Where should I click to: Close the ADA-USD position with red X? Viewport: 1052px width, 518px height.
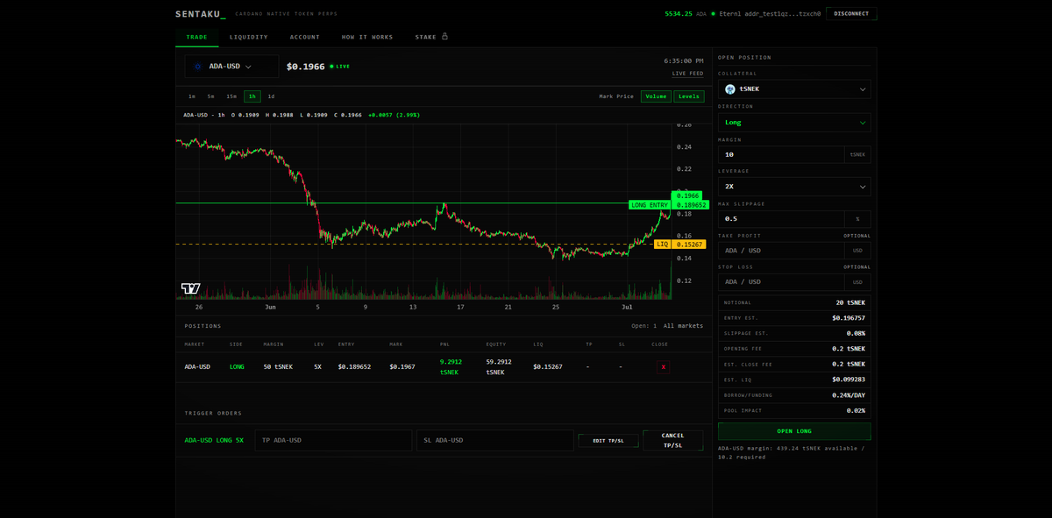[663, 367]
